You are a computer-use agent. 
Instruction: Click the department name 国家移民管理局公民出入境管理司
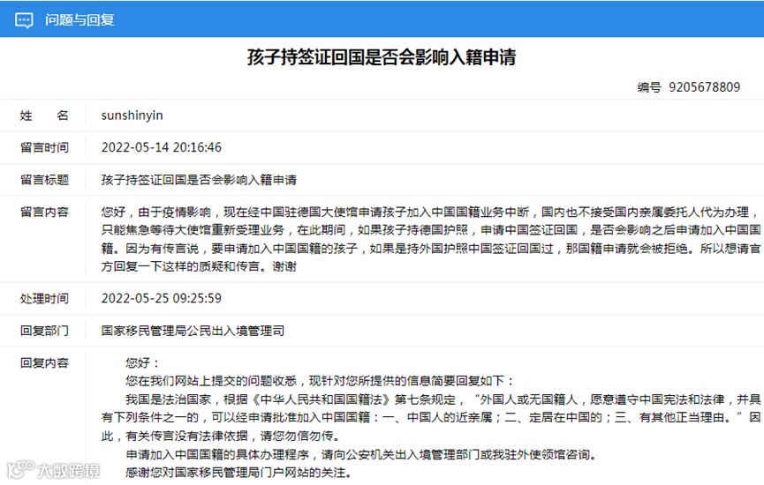tap(193, 331)
